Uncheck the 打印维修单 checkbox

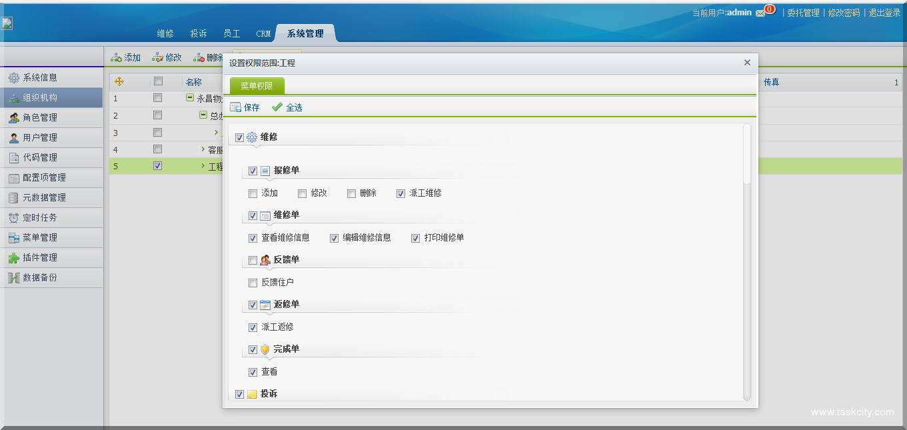click(415, 238)
